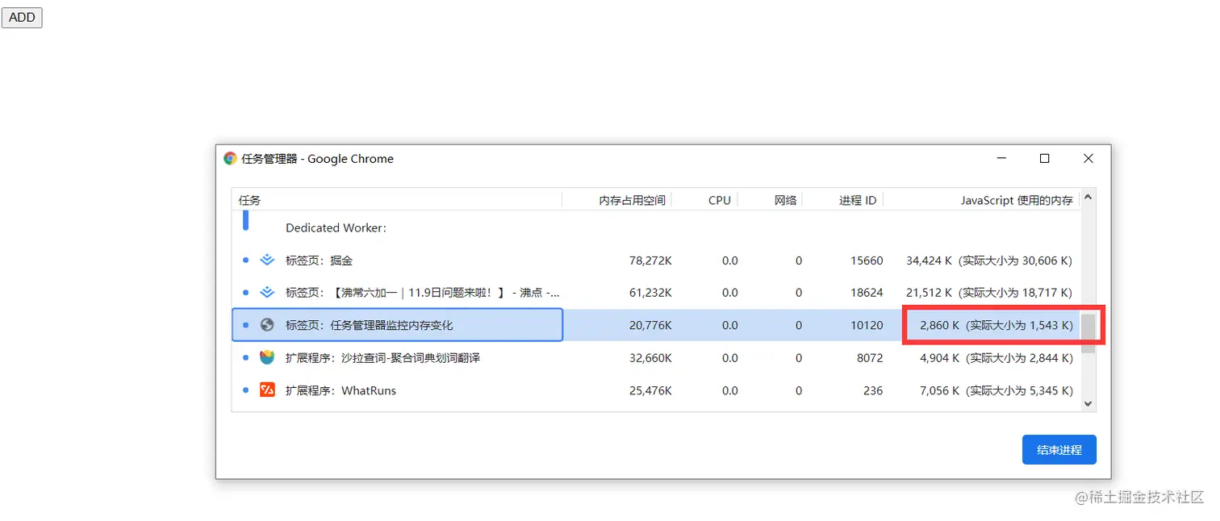Image resolution: width=1220 pixels, height=521 pixels.
Task: Click the task list scrollbar thumb
Action: coord(1088,333)
